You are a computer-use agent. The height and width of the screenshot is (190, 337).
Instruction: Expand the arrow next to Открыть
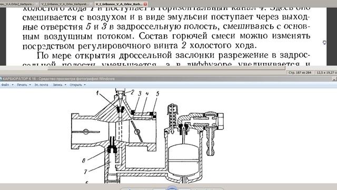(x=85, y=85)
